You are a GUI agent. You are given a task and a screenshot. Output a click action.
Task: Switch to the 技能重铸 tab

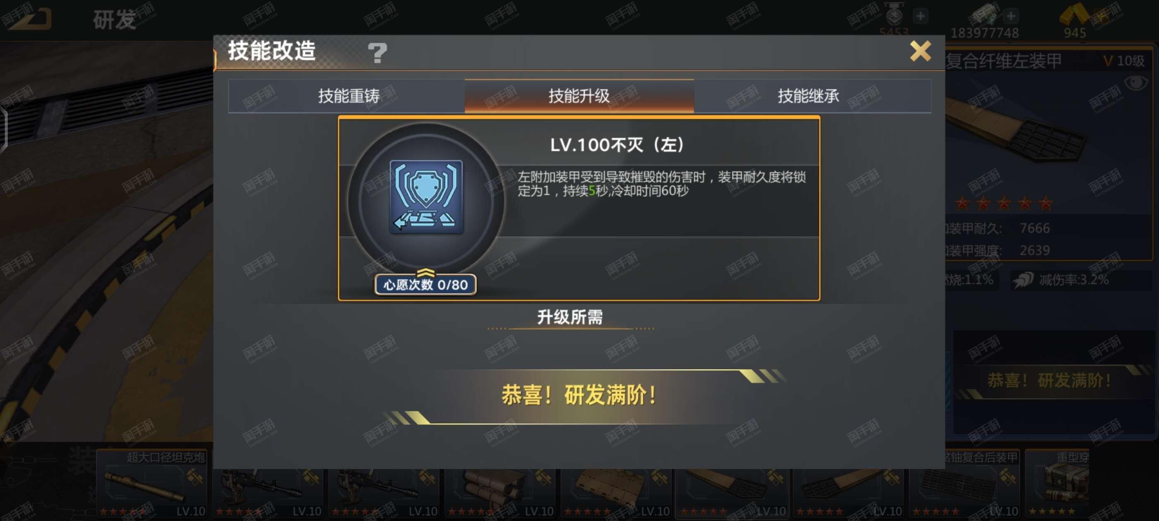point(349,96)
